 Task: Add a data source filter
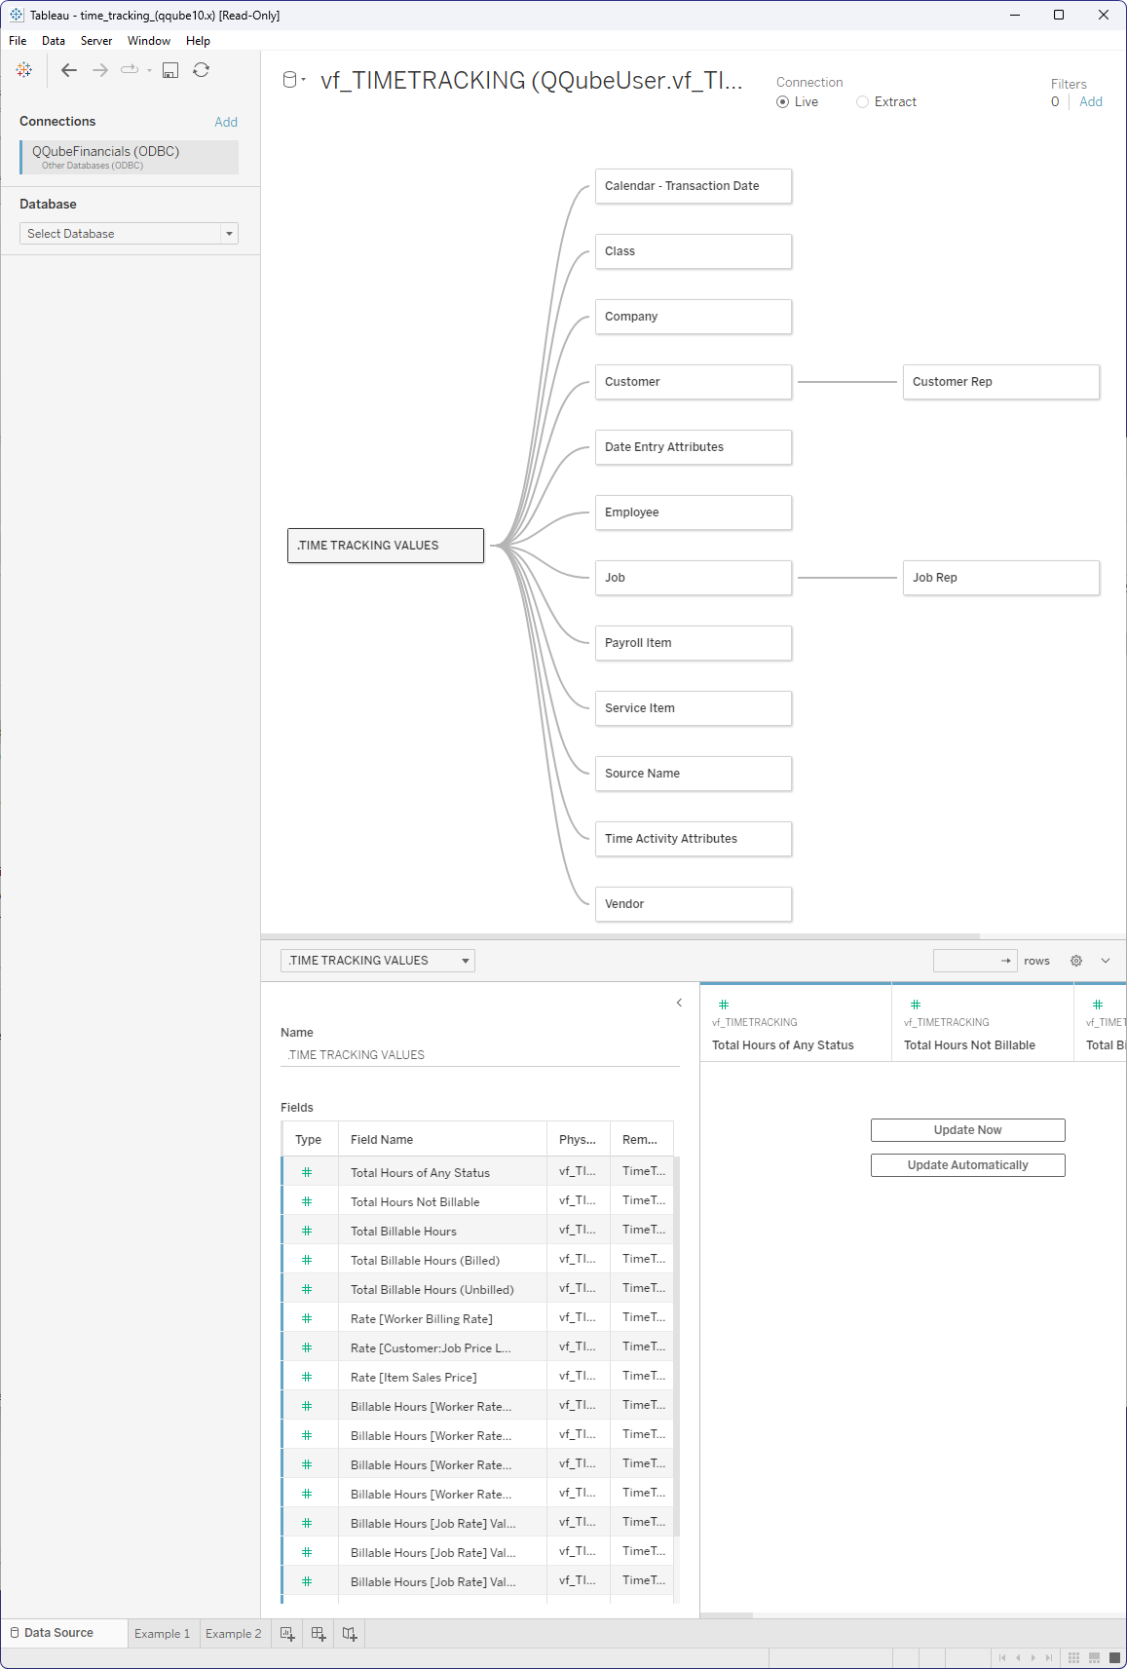pyautogui.click(x=1091, y=101)
